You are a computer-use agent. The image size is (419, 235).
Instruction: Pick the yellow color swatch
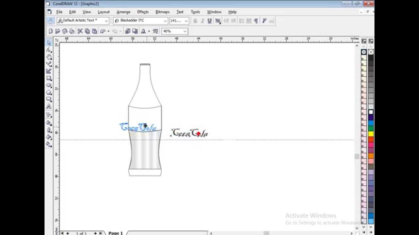371,134
